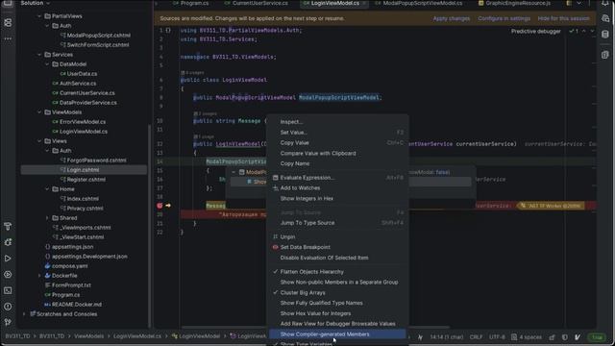Open the Build hammer tool window

(8, 227)
